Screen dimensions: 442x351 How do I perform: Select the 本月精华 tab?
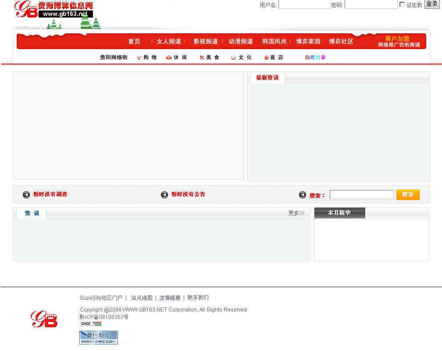pyautogui.click(x=339, y=213)
